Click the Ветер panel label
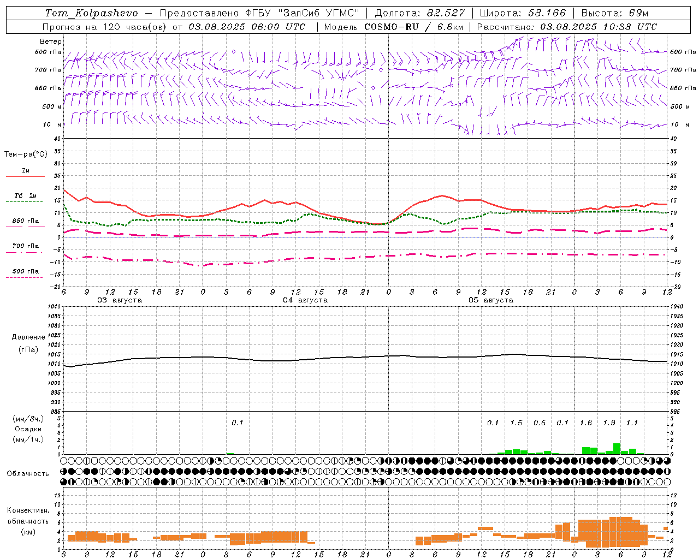 (51, 41)
